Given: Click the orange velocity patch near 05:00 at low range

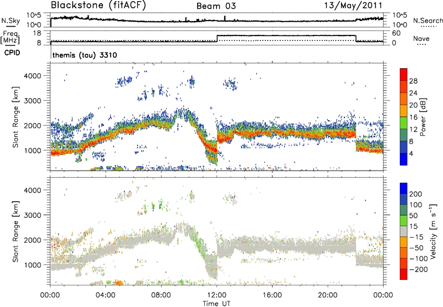Looking at the screenshot, I should (118, 282).
